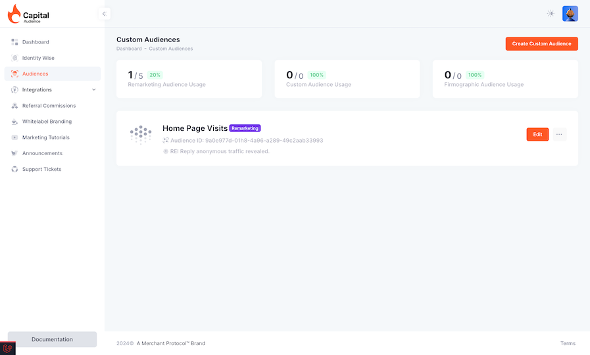
Task: Click the Audience ID copy icon
Action: tap(166, 140)
